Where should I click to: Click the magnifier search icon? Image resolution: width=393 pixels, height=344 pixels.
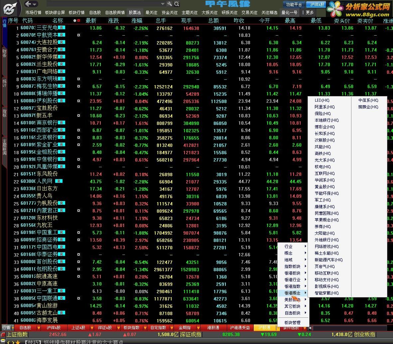(x=177, y=4)
